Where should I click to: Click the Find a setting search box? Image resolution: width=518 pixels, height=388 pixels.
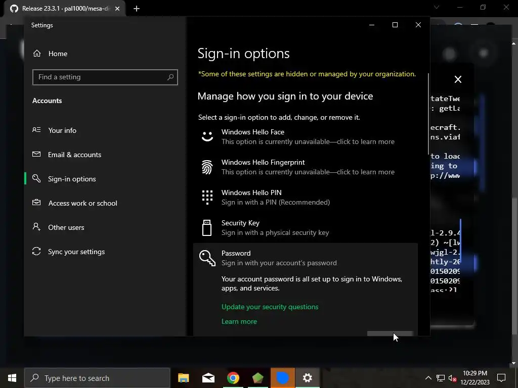pyautogui.click(x=105, y=77)
